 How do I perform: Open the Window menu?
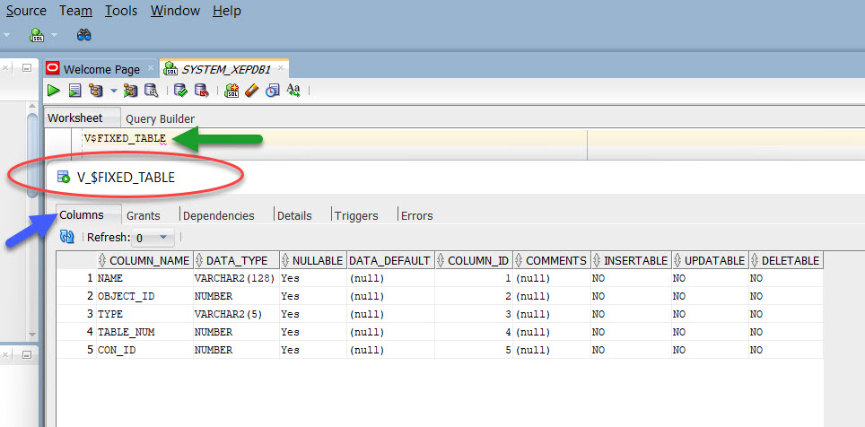coord(174,11)
